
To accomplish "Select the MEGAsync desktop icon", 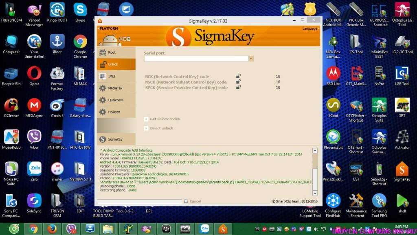I will (x=34, y=109).
